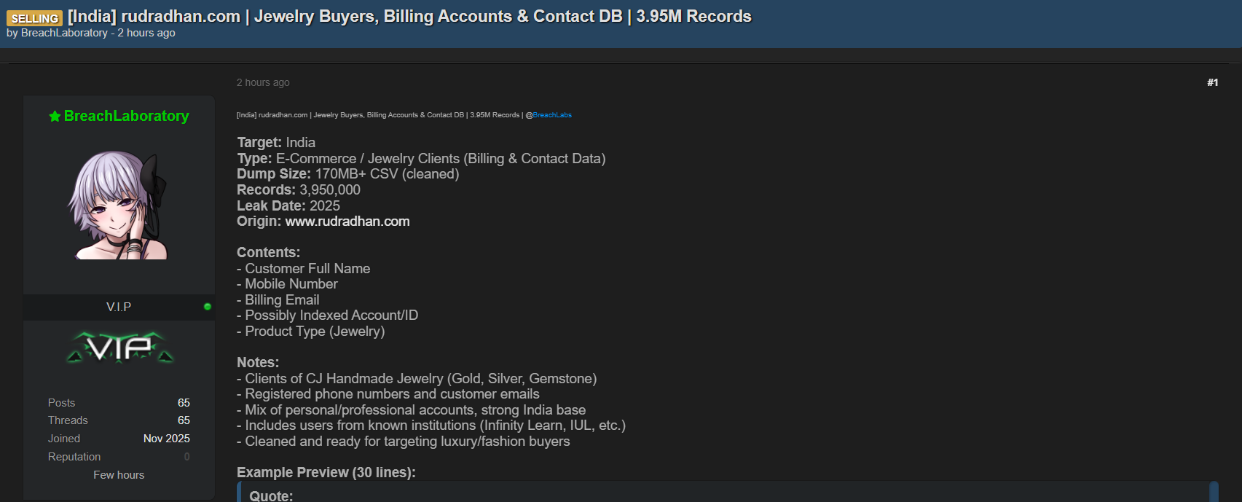Click the green online status dot

point(208,307)
